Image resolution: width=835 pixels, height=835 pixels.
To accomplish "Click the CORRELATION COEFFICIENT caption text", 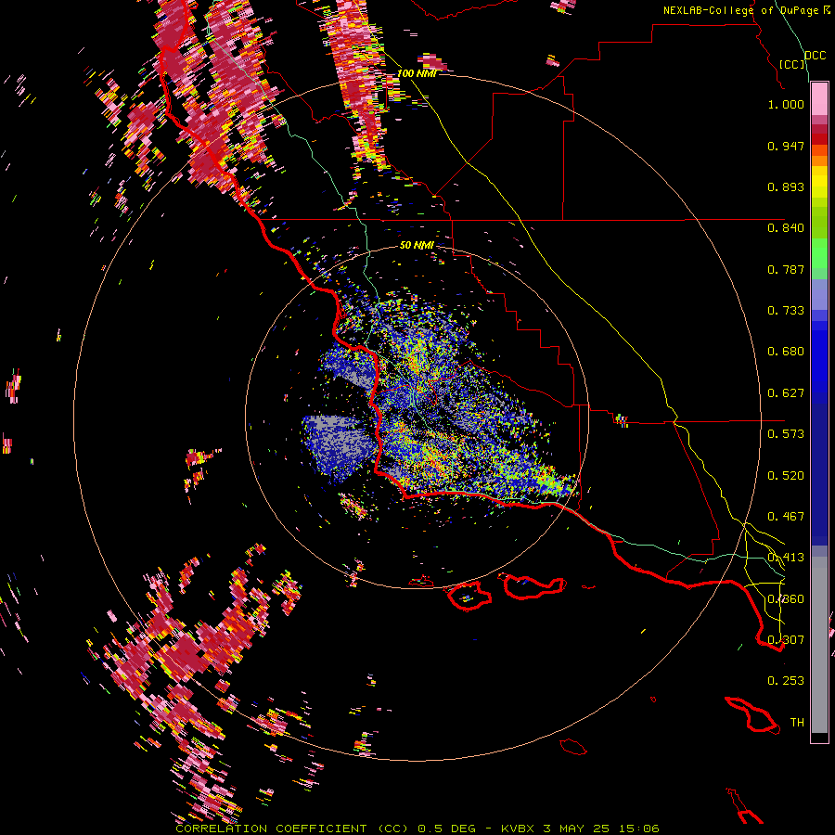I will [x=271, y=829].
